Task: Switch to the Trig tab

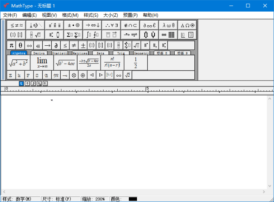Action: coord(121,53)
